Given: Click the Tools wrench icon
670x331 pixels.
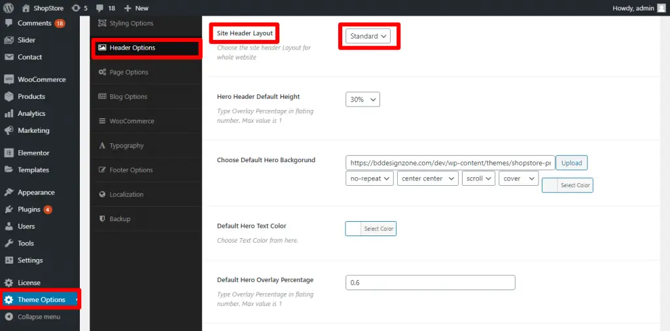Looking at the screenshot, I should 9,243.
